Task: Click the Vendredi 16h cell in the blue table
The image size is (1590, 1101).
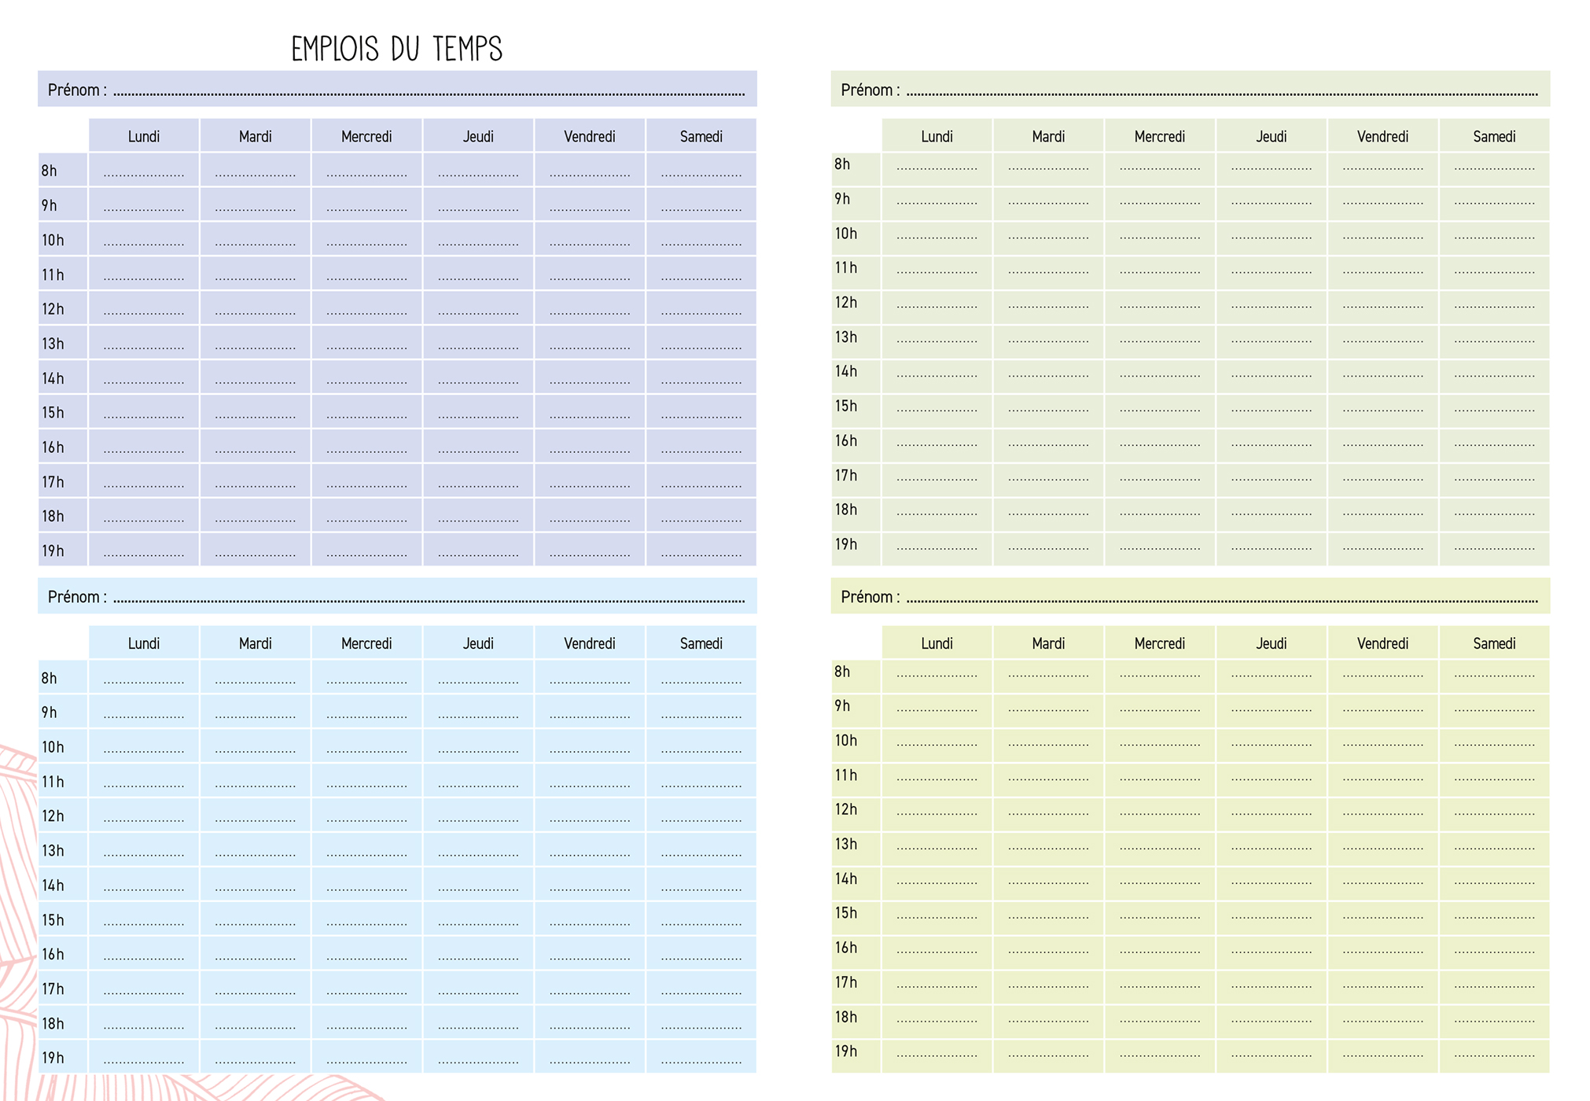Action: pos(590,954)
